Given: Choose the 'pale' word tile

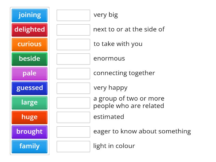Looking at the screenshot, I should 29,73.
